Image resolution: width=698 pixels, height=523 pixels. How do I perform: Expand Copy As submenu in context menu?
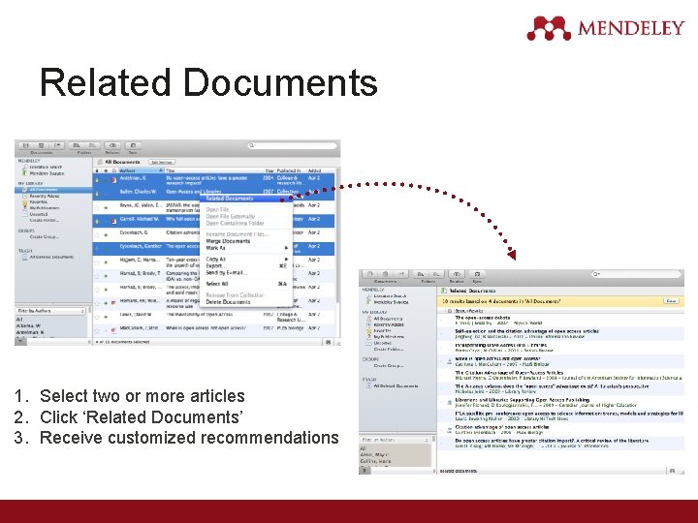pyautogui.click(x=247, y=259)
